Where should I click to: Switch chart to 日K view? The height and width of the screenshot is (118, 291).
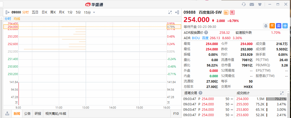tap(44, 12)
